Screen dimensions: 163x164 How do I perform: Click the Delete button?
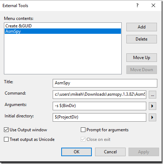(x=142, y=39)
